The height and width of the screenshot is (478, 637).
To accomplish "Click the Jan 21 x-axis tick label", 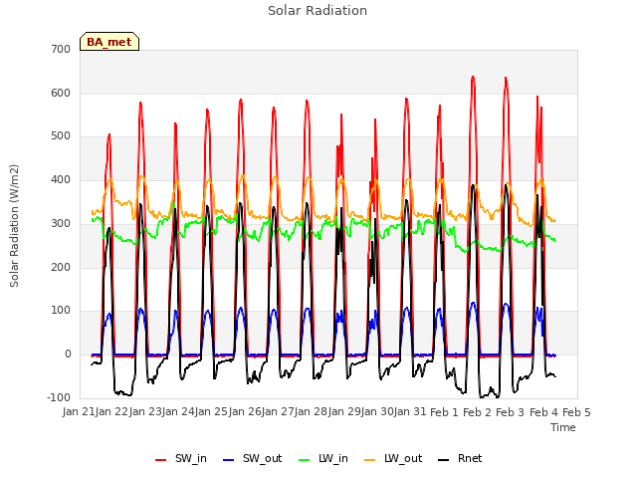I will (x=79, y=411).
